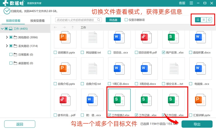Go forward using right arrow navigation
The height and width of the screenshot is (131, 216).
pyautogui.click(x=64, y=27)
